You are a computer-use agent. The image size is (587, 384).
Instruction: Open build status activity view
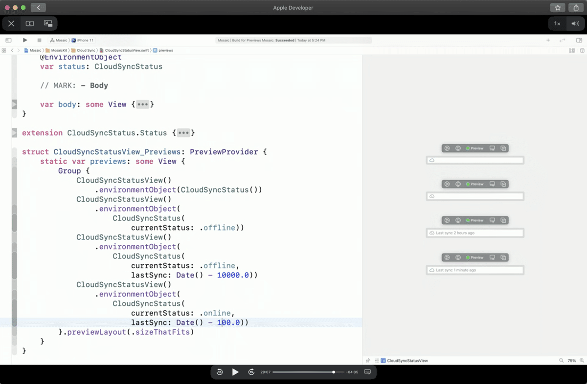pyautogui.click(x=293, y=40)
